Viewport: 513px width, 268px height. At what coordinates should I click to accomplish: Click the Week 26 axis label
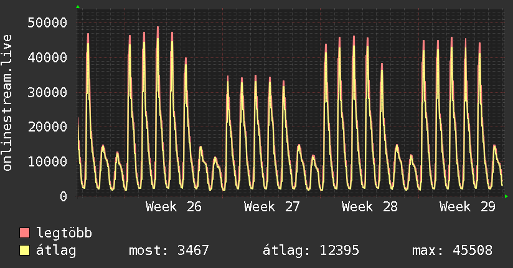(174, 207)
